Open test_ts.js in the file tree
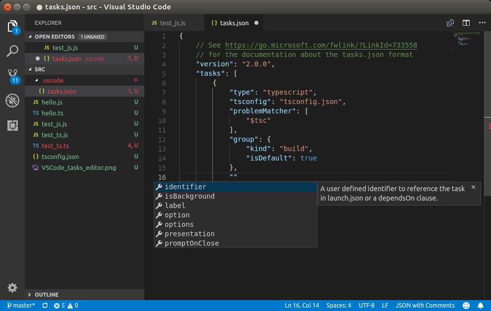The height and width of the screenshot is (311, 491). pos(84,135)
